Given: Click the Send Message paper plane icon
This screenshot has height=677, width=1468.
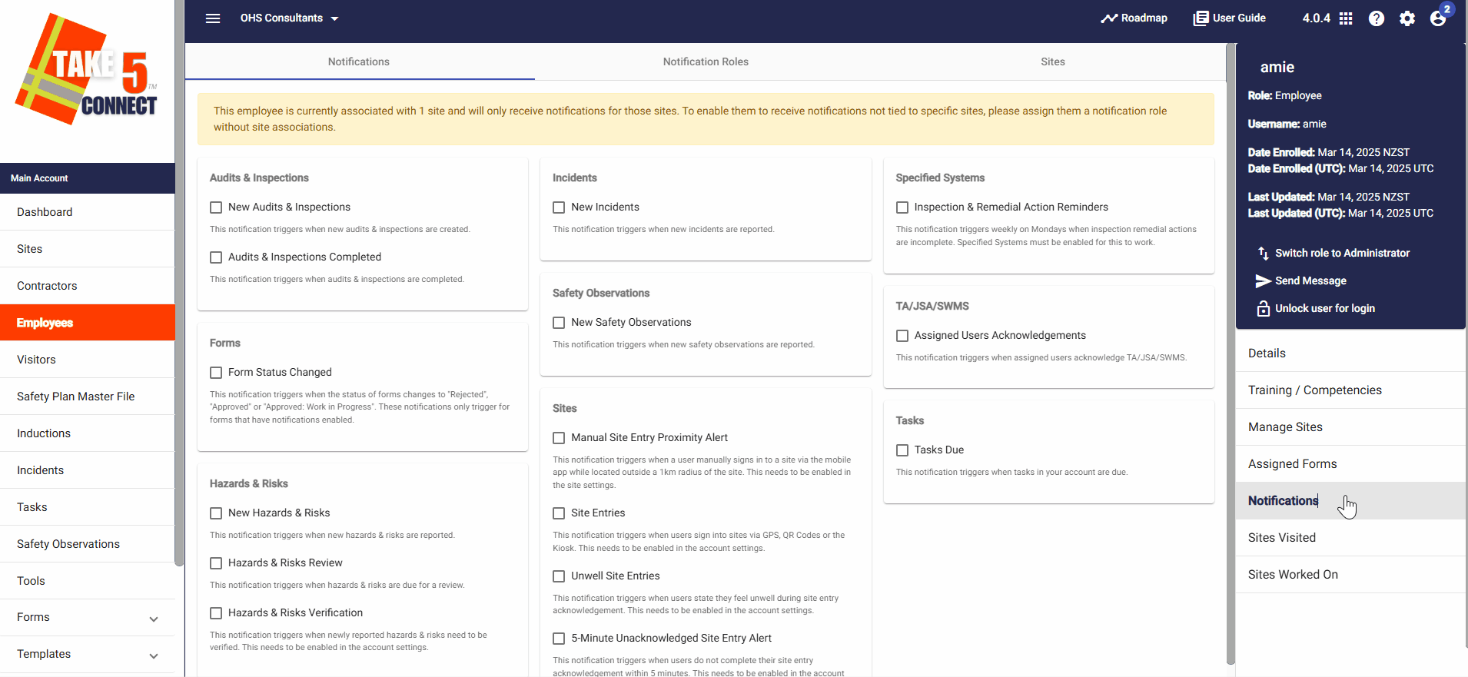Looking at the screenshot, I should coord(1263,280).
